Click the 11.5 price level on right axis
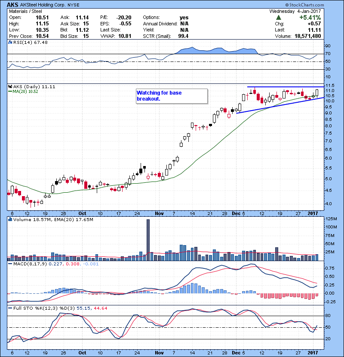The width and height of the screenshot is (344, 357). 330,86
